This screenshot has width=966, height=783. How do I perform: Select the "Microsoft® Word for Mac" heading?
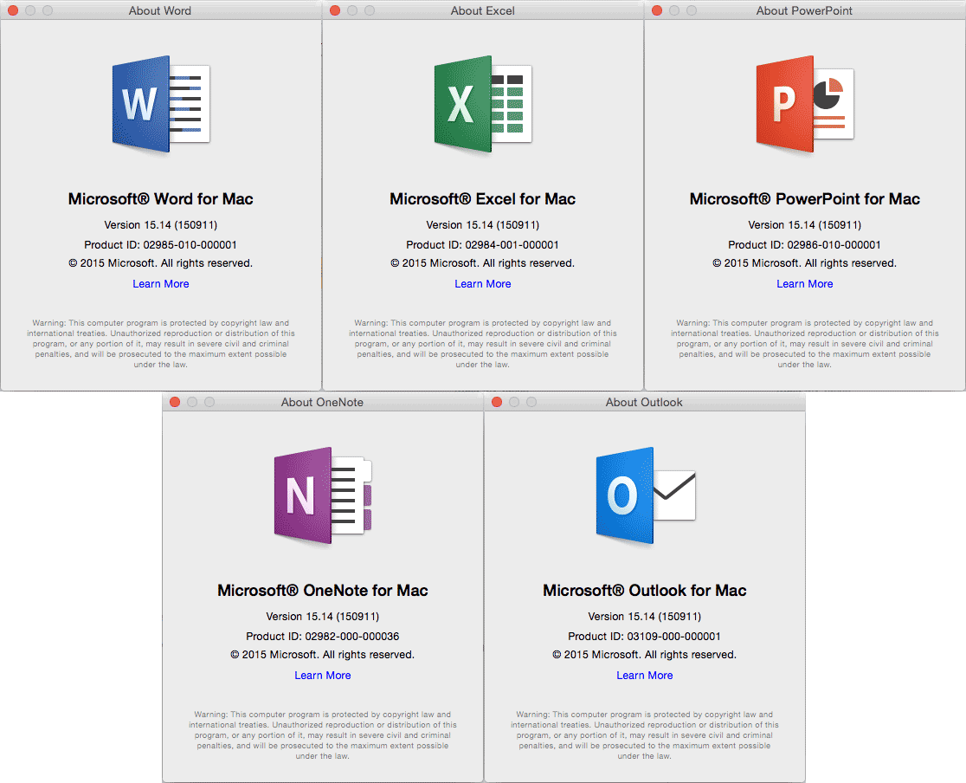pos(161,198)
